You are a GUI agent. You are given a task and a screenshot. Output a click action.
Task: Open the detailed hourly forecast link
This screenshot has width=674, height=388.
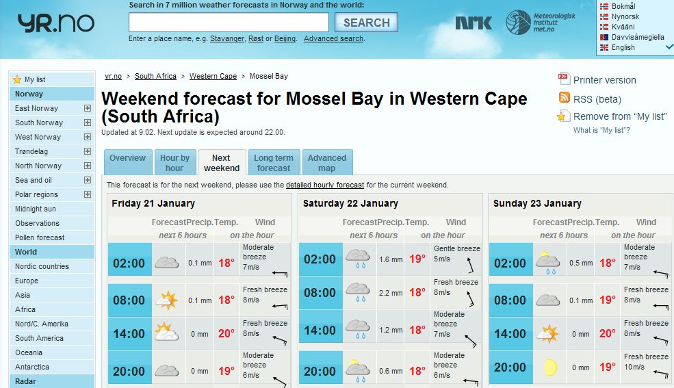coord(325,185)
